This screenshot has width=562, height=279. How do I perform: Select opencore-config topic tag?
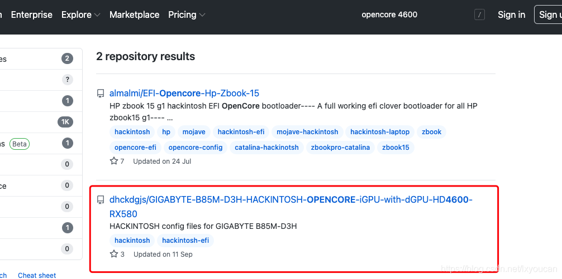click(196, 147)
